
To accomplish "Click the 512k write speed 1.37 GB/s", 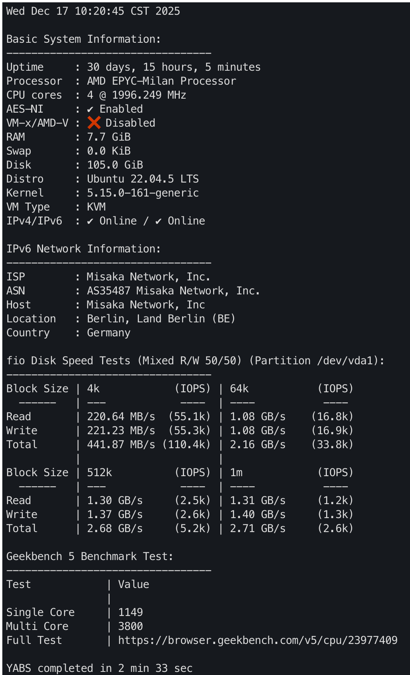I will tap(115, 514).
